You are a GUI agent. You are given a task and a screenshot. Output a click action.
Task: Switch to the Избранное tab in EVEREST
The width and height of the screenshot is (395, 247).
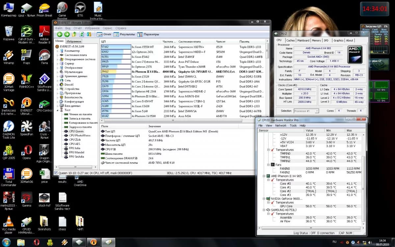[74, 41]
